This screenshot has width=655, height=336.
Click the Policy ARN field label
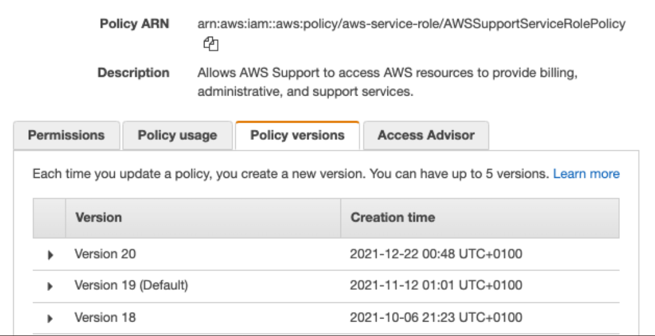click(135, 24)
